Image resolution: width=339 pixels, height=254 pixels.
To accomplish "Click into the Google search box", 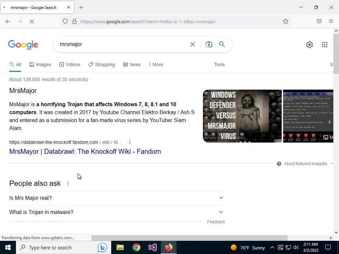I will coord(123,44).
